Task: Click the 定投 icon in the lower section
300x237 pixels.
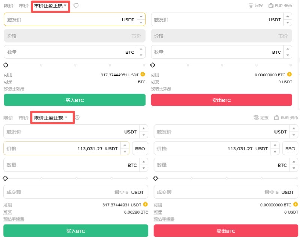Action: [256, 117]
